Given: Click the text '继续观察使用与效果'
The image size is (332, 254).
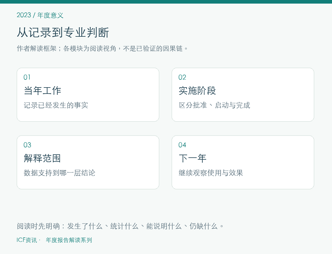Looking at the screenshot, I should click(x=211, y=173).
